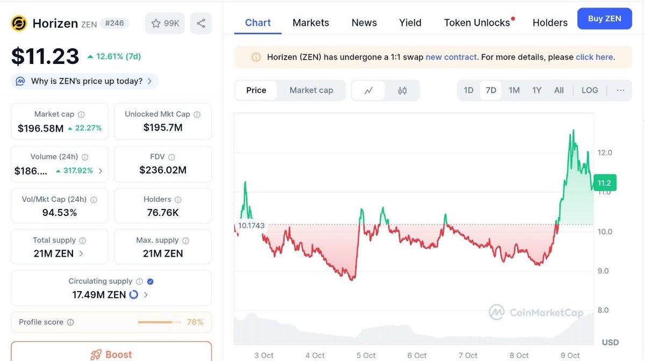Click the verified badge by Circulating supply

click(150, 281)
